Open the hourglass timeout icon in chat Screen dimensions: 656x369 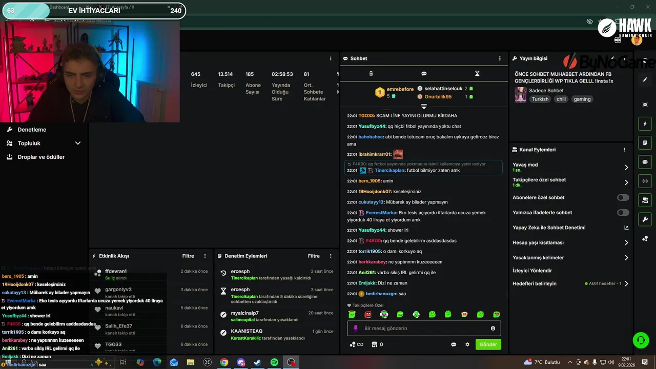click(x=477, y=74)
